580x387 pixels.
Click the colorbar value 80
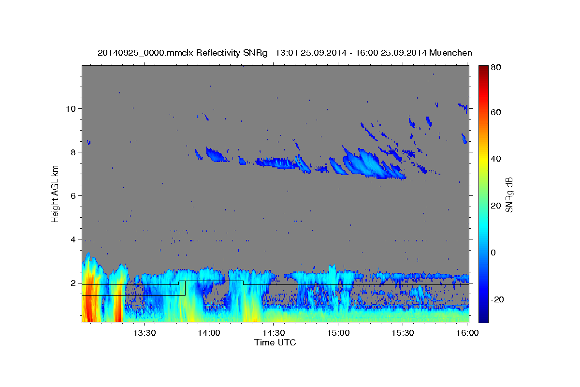[x=496, y=67]
